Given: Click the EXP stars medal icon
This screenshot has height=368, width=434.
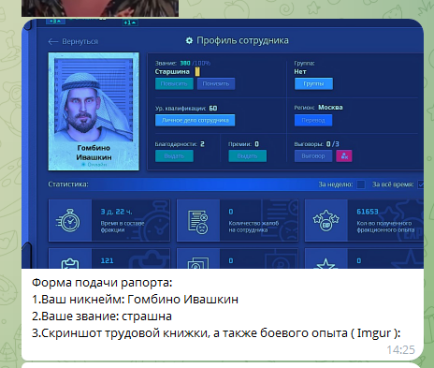Looking at the screenshot, I should click(x=325, y=221).
